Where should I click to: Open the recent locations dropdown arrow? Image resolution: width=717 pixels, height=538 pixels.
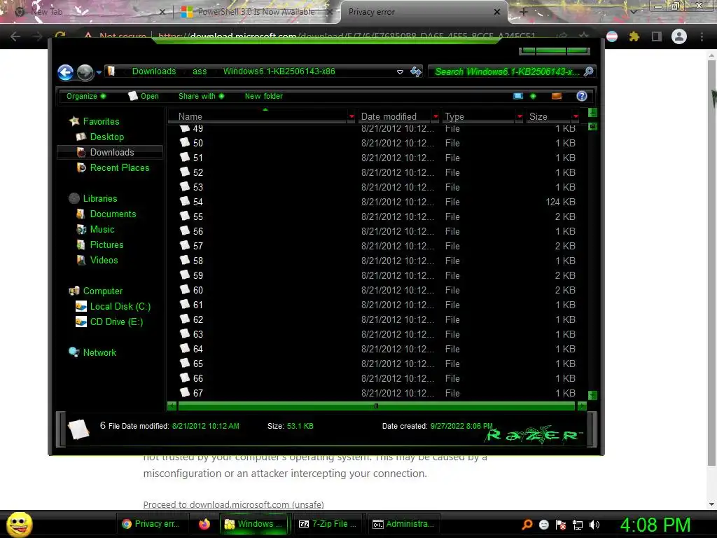click(x=99, y=72)
